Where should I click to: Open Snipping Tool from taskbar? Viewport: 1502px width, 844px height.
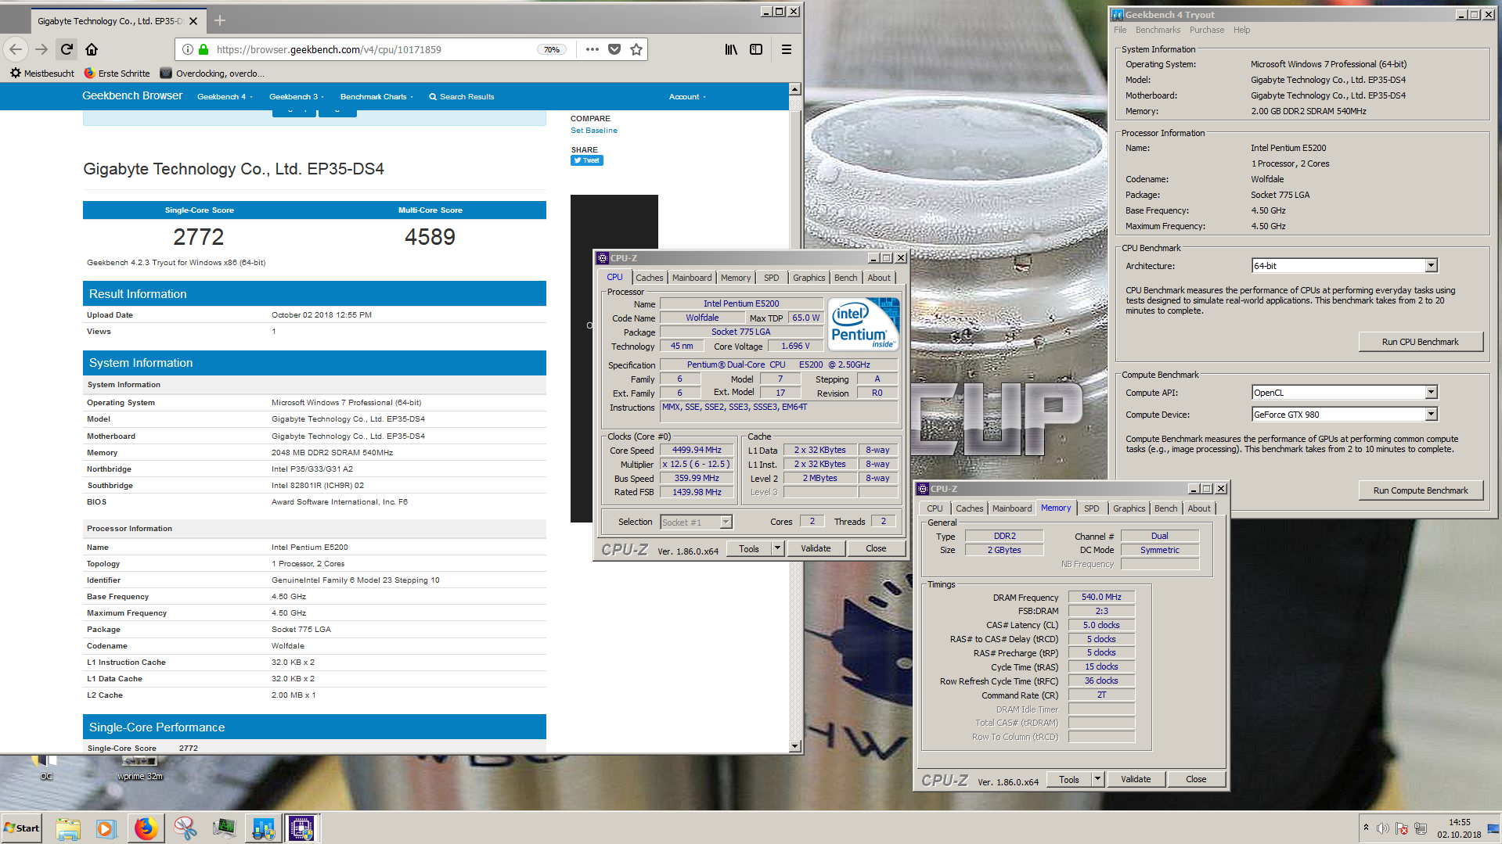(x=185, y=828)
